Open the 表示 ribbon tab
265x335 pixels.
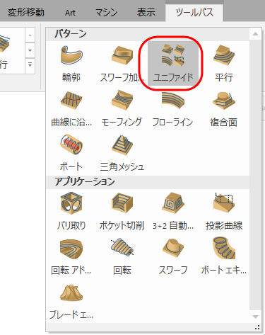pyautogui.click(x=146, y=12)
